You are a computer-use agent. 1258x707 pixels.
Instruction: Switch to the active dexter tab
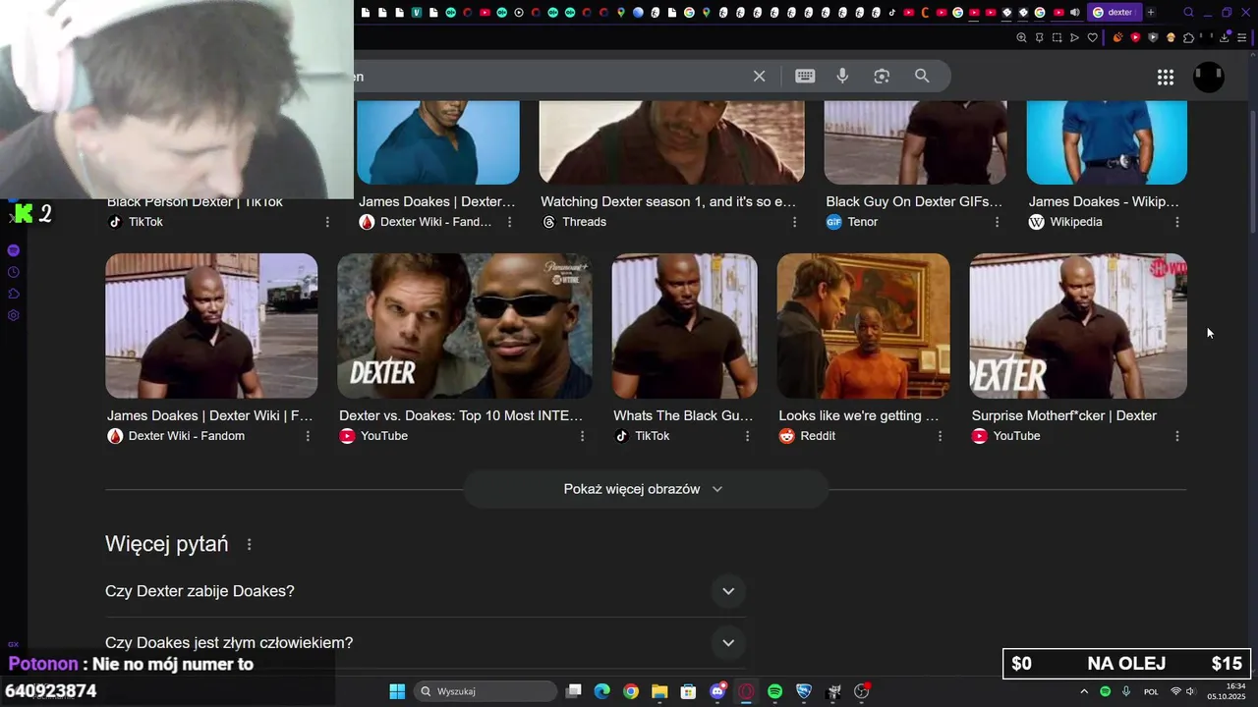tap(1114, 13)
